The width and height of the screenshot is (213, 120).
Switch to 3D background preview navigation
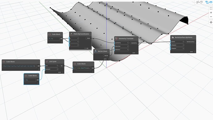click(x=199, y=2)
